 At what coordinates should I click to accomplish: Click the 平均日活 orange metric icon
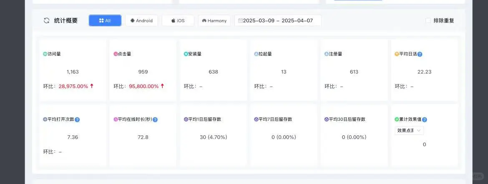click(x=397, y=54)
